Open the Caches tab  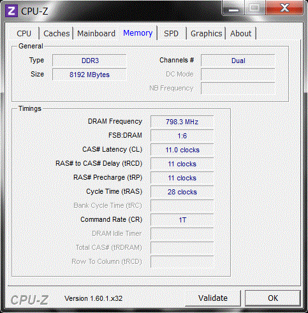pyautogui.click(x=57, y=34)
